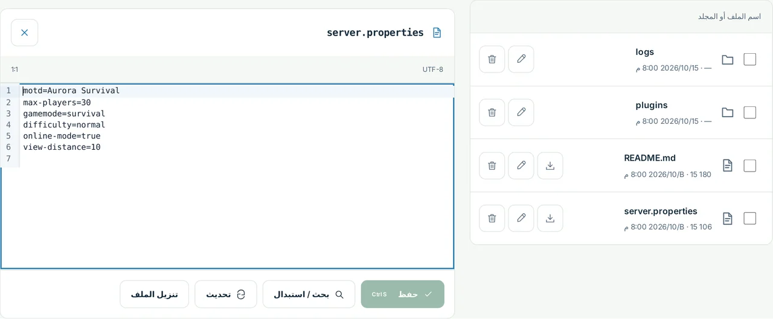Tick the plugins folder checkbox
773x319 pixels.
click(750, 112)
